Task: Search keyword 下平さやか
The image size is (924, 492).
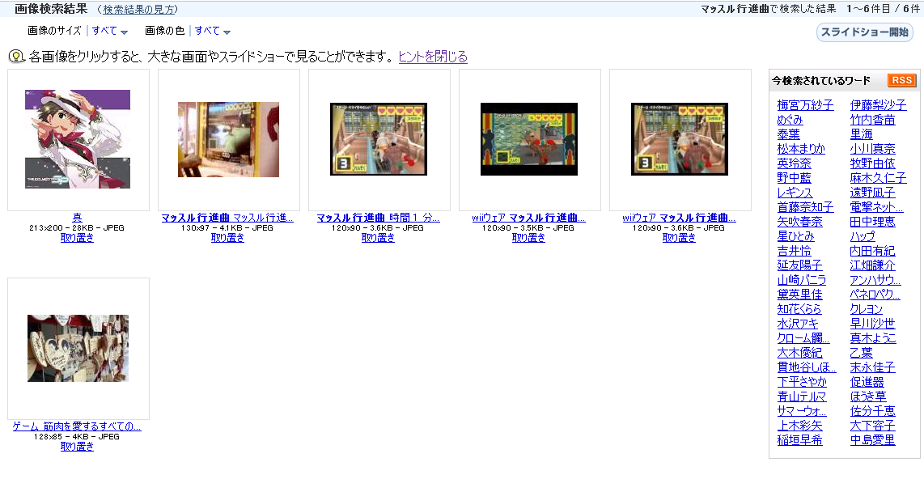Action: pos(802,382)
